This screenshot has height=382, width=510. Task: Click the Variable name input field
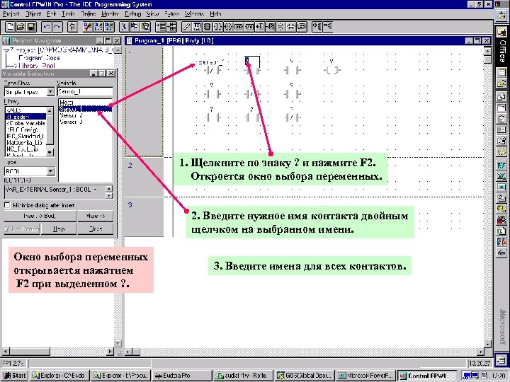tap(85, 92)
